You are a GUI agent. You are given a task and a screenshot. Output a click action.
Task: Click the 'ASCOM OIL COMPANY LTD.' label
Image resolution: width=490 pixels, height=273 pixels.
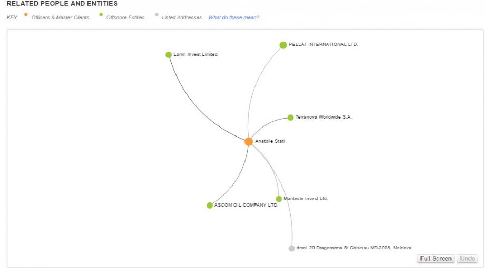pyautogui.click(x=246, y=205)
